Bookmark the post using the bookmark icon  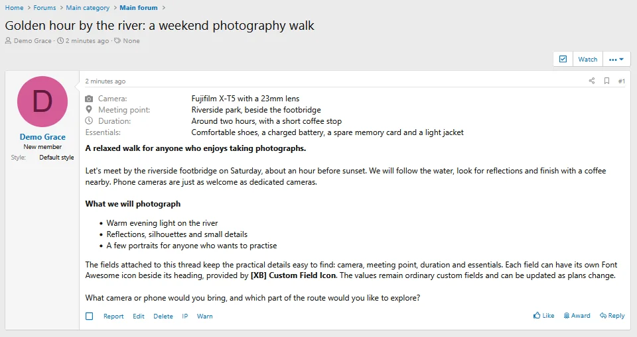(606, 81)
